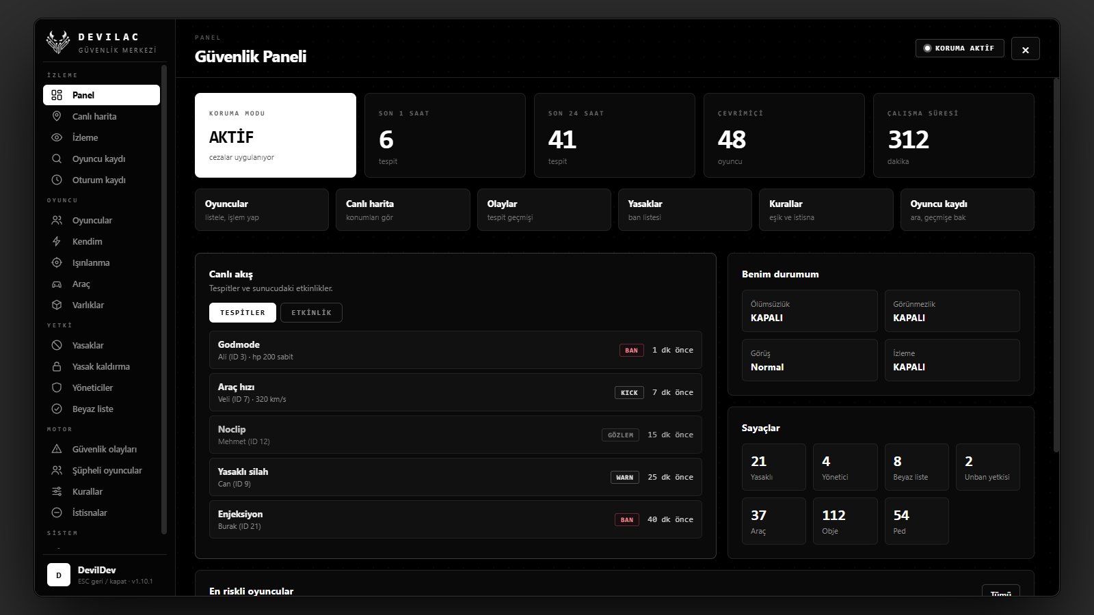Toggle Görünmezlik status tile
The image size is (1094, 615).
[952, 311]
